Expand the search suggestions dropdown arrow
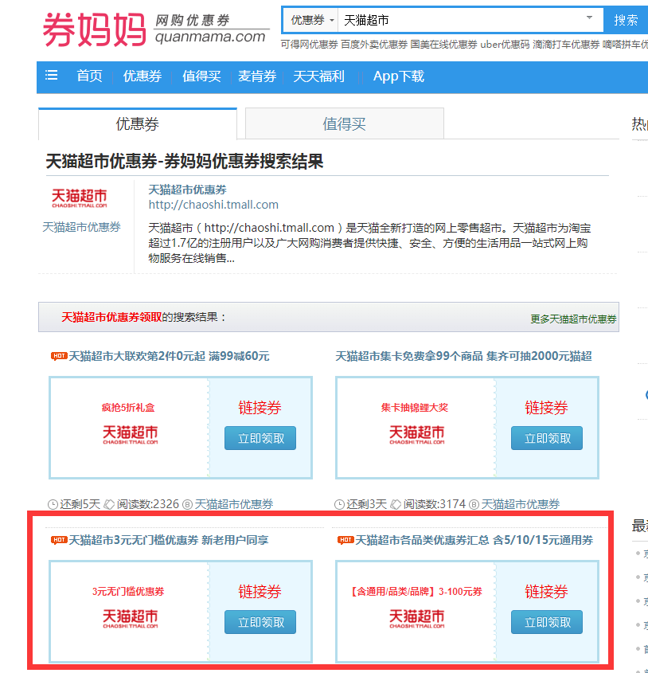The image size is (648, 673). (590, 18)
